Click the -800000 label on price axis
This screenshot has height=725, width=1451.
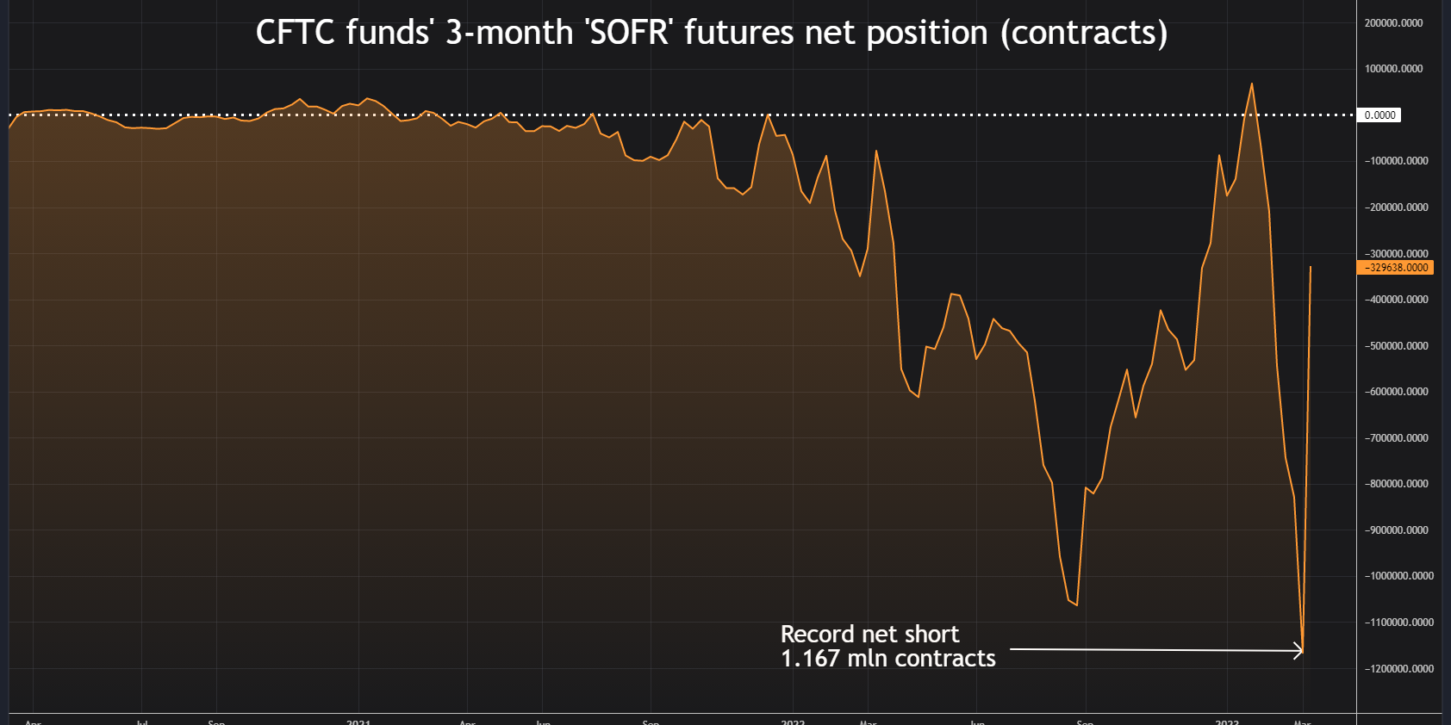(1397, 484)
